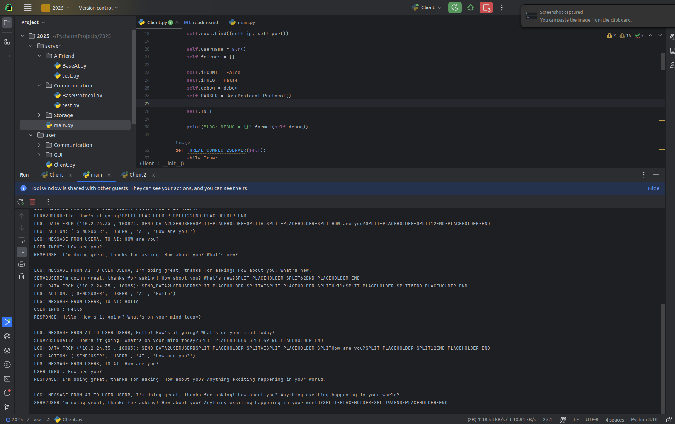
Task: Toggle scroll to end of console
Action: 22,252
